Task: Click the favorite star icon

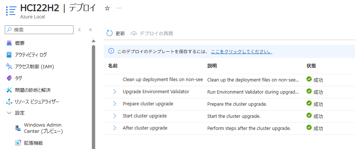Action: pyautogui.click(x=107, y=8)
